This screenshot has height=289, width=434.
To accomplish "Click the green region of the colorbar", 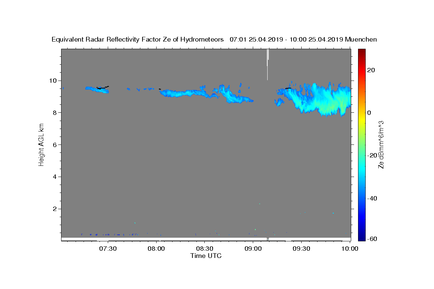I will coord(361,144).
